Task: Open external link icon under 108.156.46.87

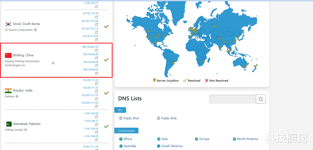Action: [97, 73]
